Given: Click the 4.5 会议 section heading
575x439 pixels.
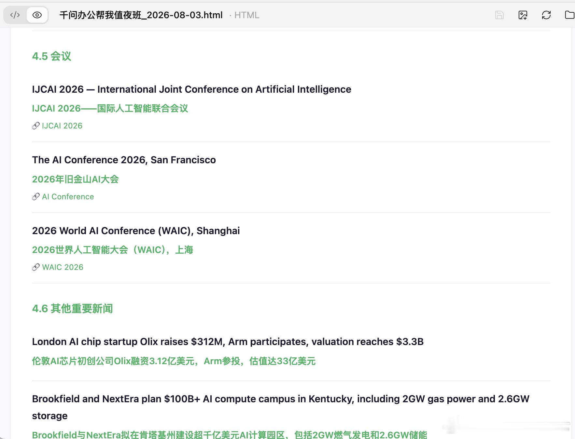Looking at the screenshot, I should pyautogui.click(x=51, y=56).
